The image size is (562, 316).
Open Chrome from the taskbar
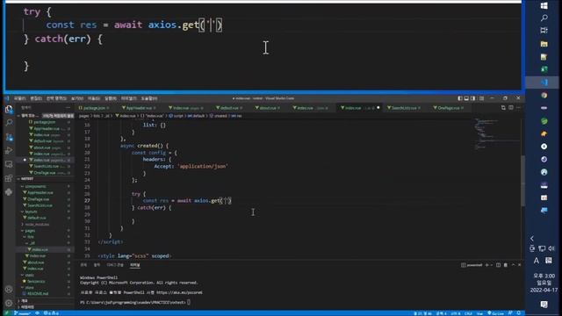coord(544,95)
